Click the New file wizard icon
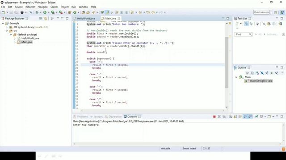 pos(4,12)
